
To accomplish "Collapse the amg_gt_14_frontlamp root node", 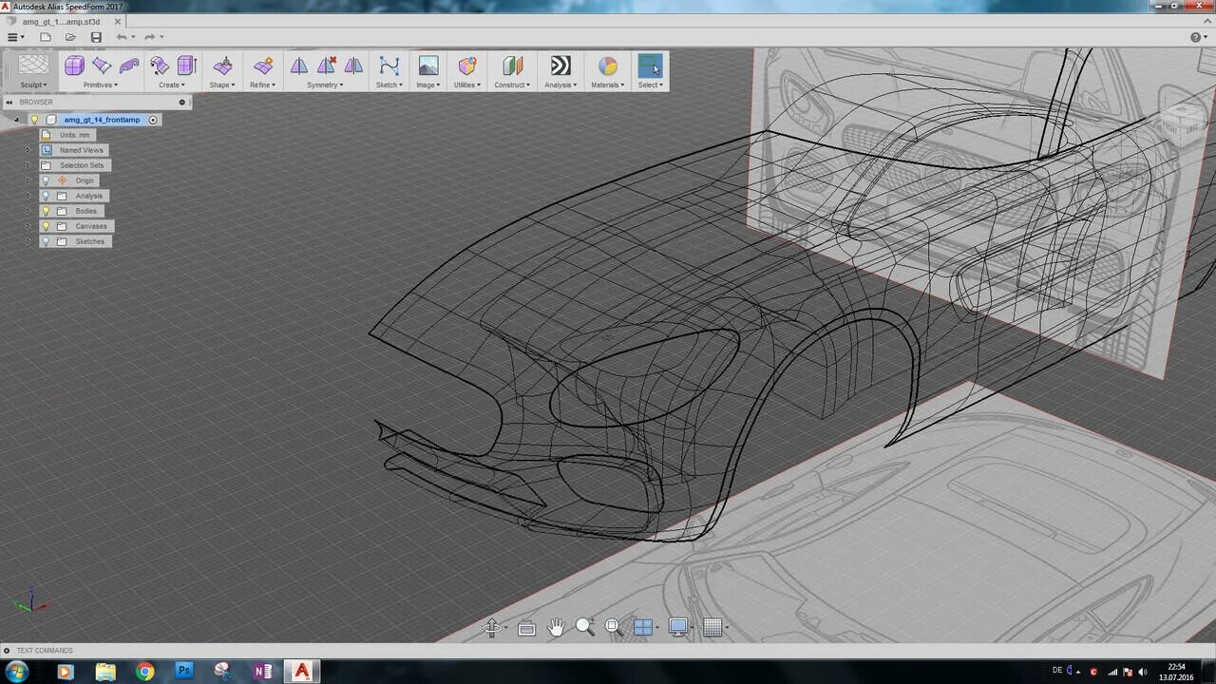I will [x=16, y=120].
